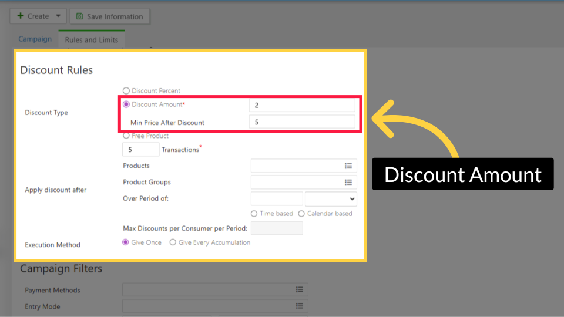Open the Products list picker icon
This screenshot has height=317, width=564.
tap(348, 166)
